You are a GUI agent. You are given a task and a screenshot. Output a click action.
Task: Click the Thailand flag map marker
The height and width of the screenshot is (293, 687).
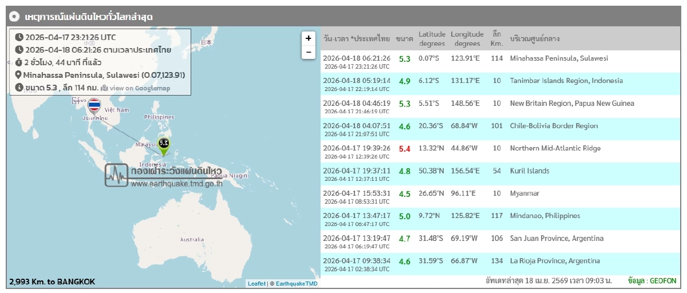(94, 106)
